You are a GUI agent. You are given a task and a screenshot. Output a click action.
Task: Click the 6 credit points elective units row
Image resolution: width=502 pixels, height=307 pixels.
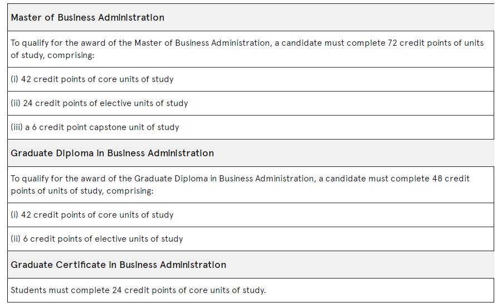point(251,239)
